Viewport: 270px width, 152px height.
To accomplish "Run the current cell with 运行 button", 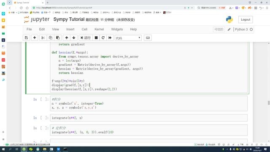I will click(x=86, y=38).
